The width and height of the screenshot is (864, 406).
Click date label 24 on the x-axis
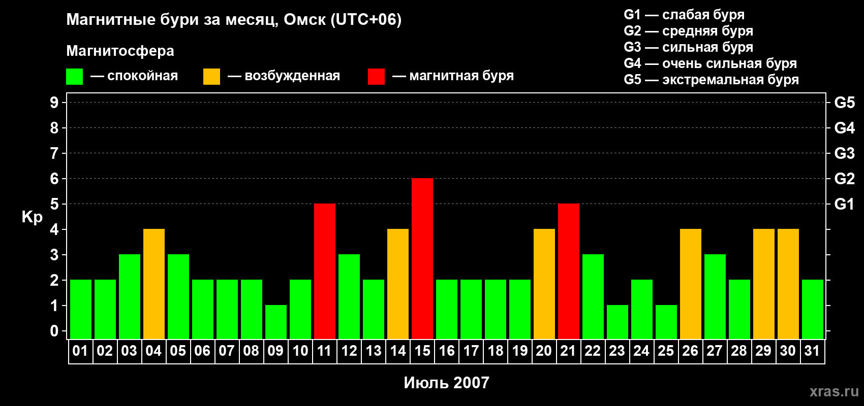click(641, 351)
